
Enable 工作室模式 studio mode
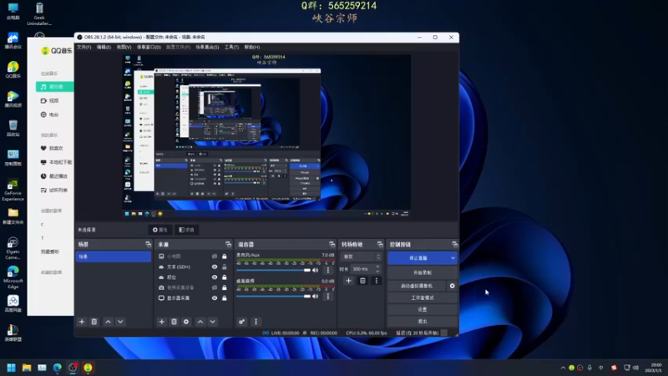coord(423,297)
